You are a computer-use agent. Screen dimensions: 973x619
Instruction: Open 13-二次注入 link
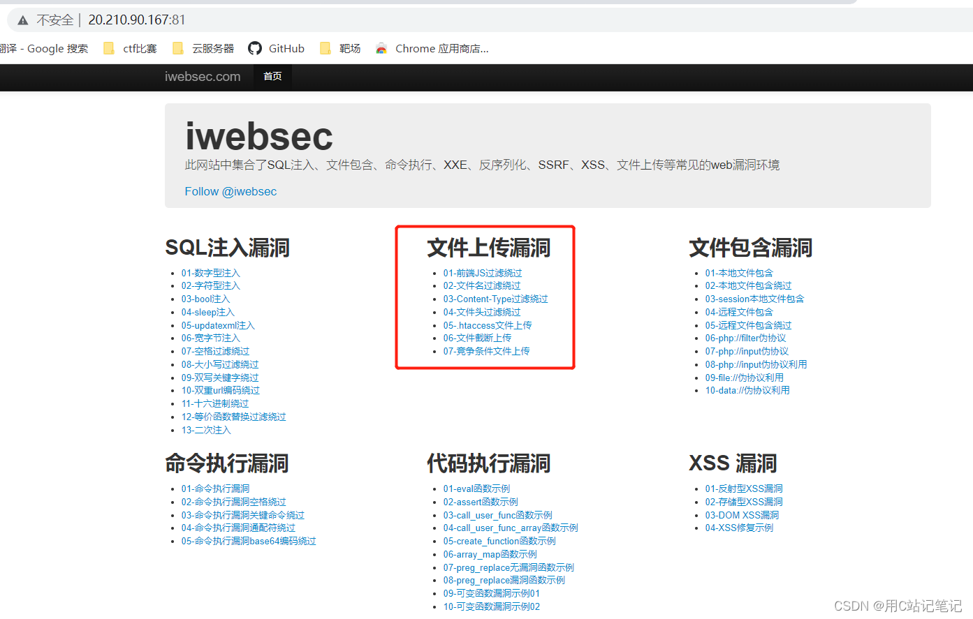click(206, 430)
